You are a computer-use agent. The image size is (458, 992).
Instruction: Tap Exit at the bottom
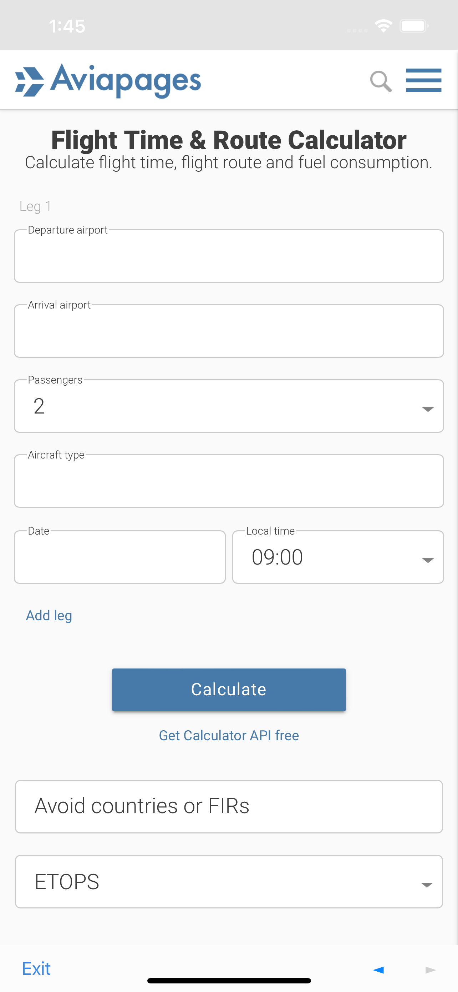tap(36, 968)
